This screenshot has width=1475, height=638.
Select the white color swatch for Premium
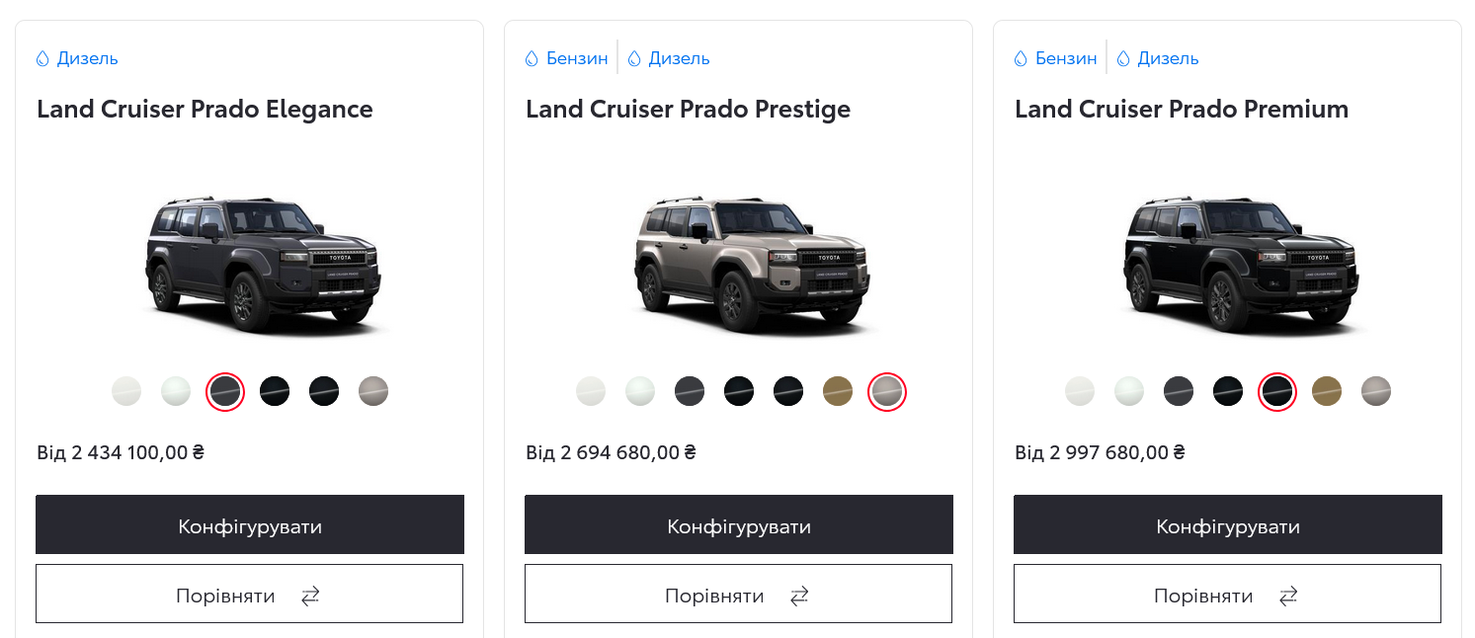(x=1080, y=391)
